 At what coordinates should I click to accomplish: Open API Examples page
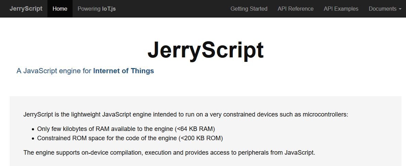pyautogui.click(x=341, y=9)
